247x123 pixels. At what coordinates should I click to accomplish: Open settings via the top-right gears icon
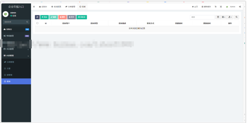point(240,6)
